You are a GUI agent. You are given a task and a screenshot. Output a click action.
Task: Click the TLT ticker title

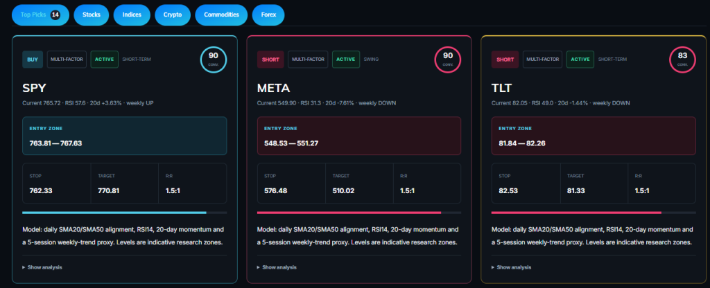[503, 88]
